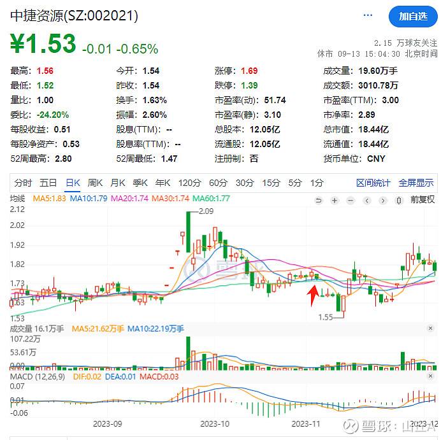This screenshot has width=448, height=440.
Task: Click the 2.09 high marker on chart
Action: (x=206, y=211)
